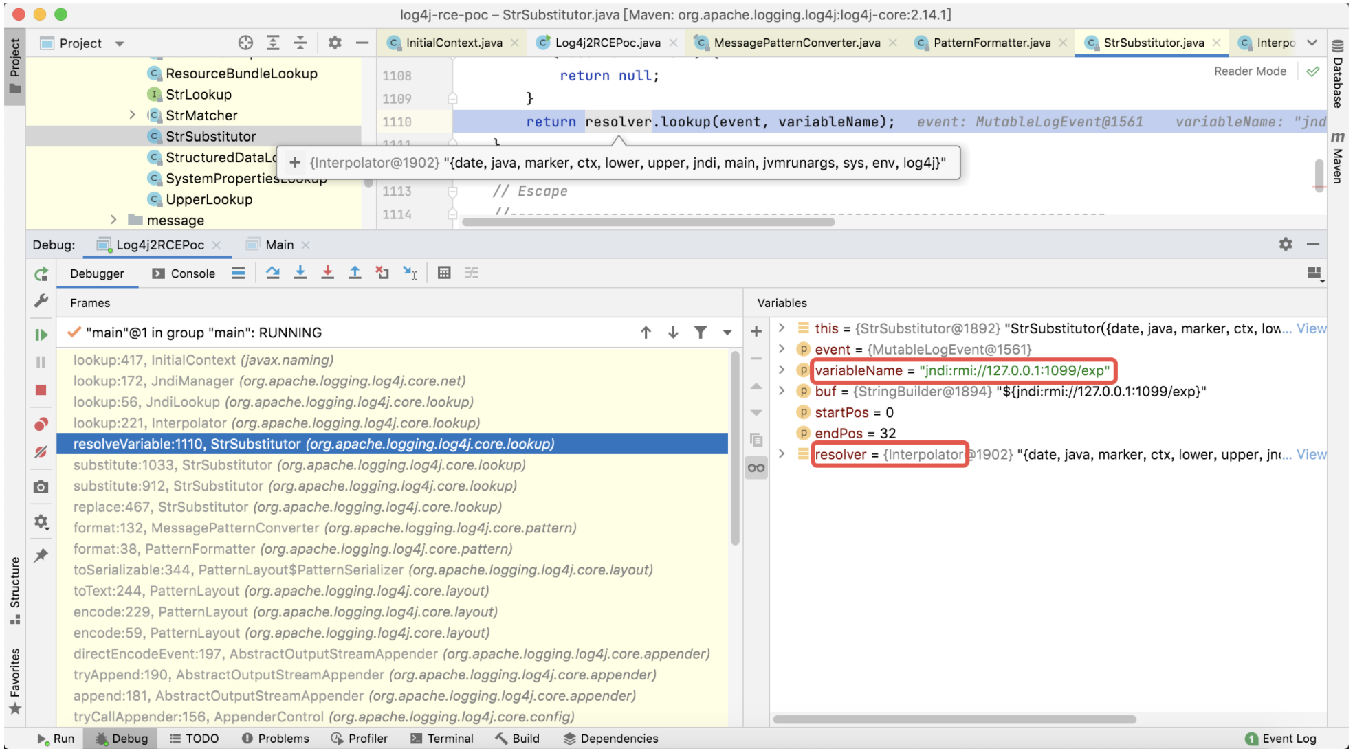Open Debug panel gear settings
Image resolution: width=1353 pixels, height=753 pixels.
point(1286,244)
